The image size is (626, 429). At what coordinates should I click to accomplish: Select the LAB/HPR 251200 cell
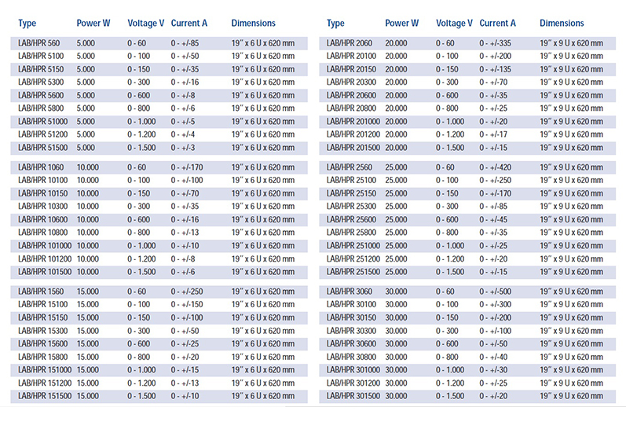coord(353,258)
